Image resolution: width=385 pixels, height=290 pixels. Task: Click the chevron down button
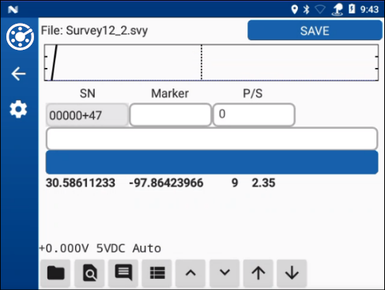tap(225, 273)
